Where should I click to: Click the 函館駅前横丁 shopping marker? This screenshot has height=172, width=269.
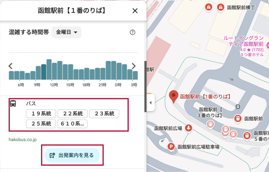pyautogui.click(x=220, y=7)
